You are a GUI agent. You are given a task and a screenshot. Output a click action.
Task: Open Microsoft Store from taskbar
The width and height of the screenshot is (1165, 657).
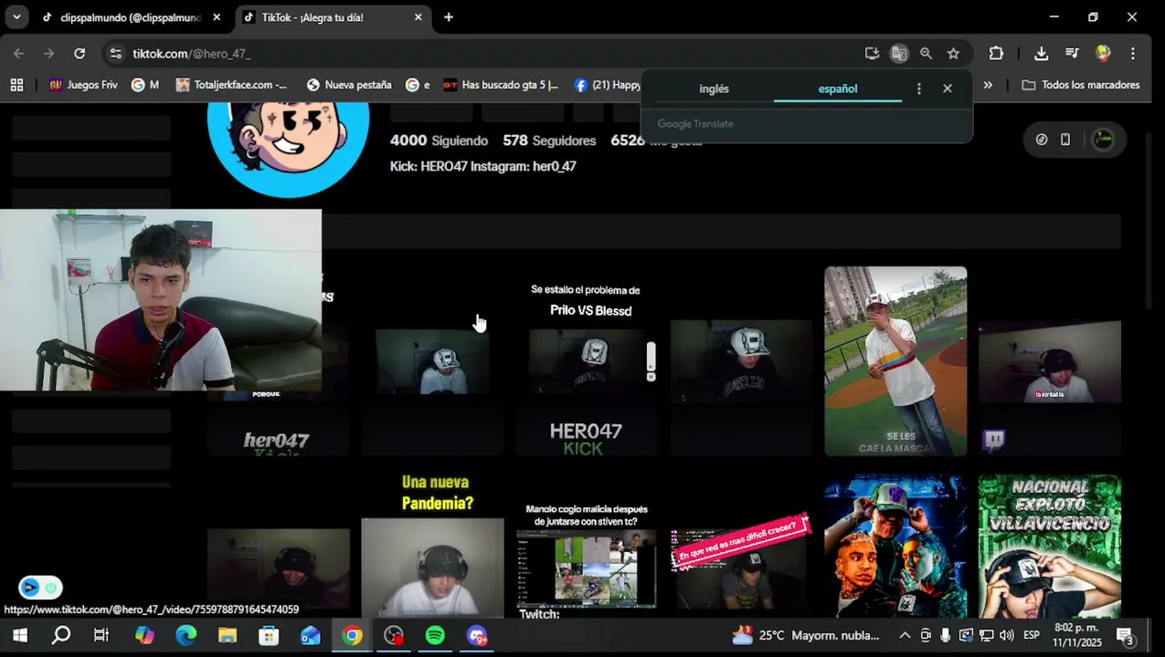tap(269, 635)
